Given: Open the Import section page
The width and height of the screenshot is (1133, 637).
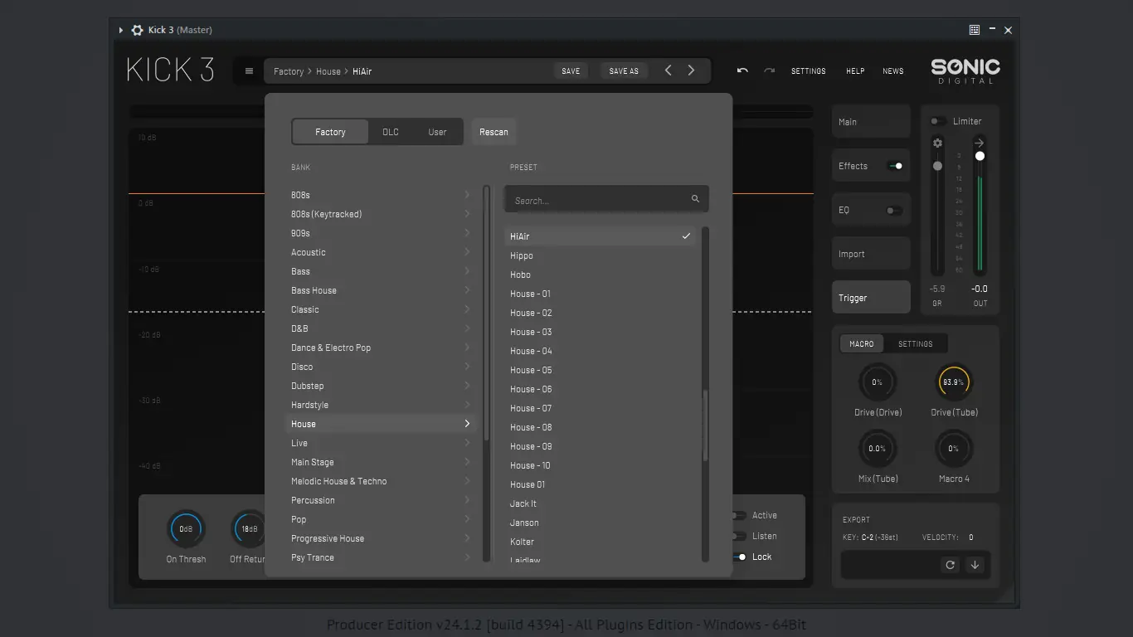Looking at the screenshot, I should point(871,254).
